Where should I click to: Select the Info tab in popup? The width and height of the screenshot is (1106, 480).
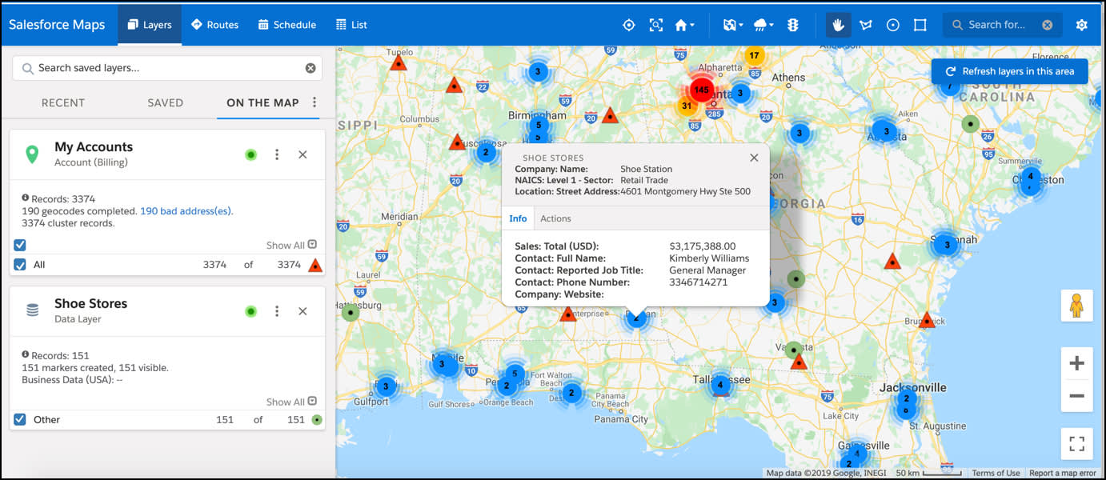518,218
